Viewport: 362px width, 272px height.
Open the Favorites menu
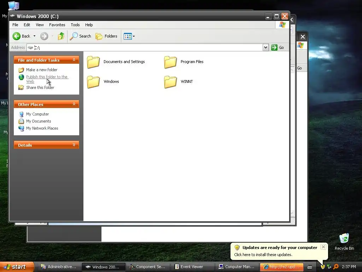pos(57,25)
